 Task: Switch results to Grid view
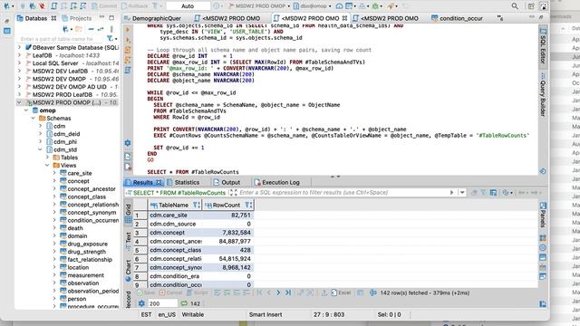point(128,214)
